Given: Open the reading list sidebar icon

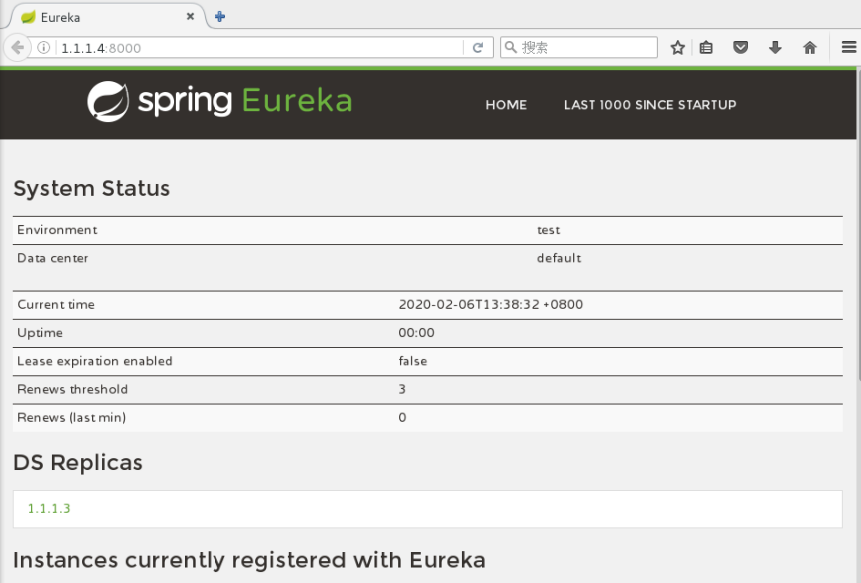Looking at the screenshot, I should pyautogui.click(x=707, y=46).
